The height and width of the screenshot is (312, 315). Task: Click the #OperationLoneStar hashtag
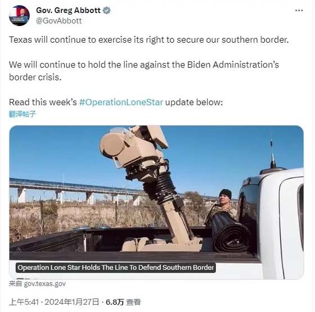click(x=121, y=102)
